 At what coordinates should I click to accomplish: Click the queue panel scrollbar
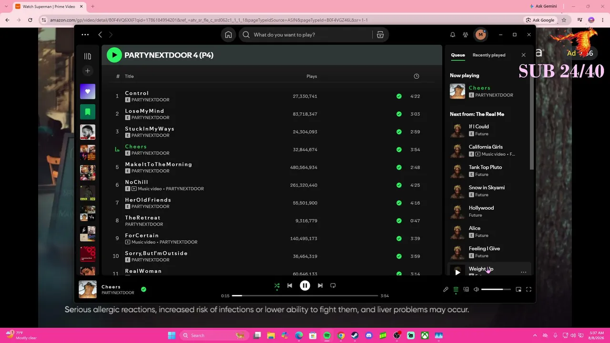point(532,122)
